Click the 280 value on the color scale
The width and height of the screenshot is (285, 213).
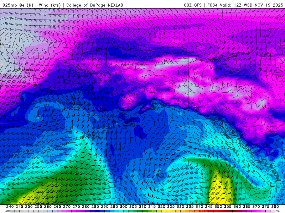[85, 207]
